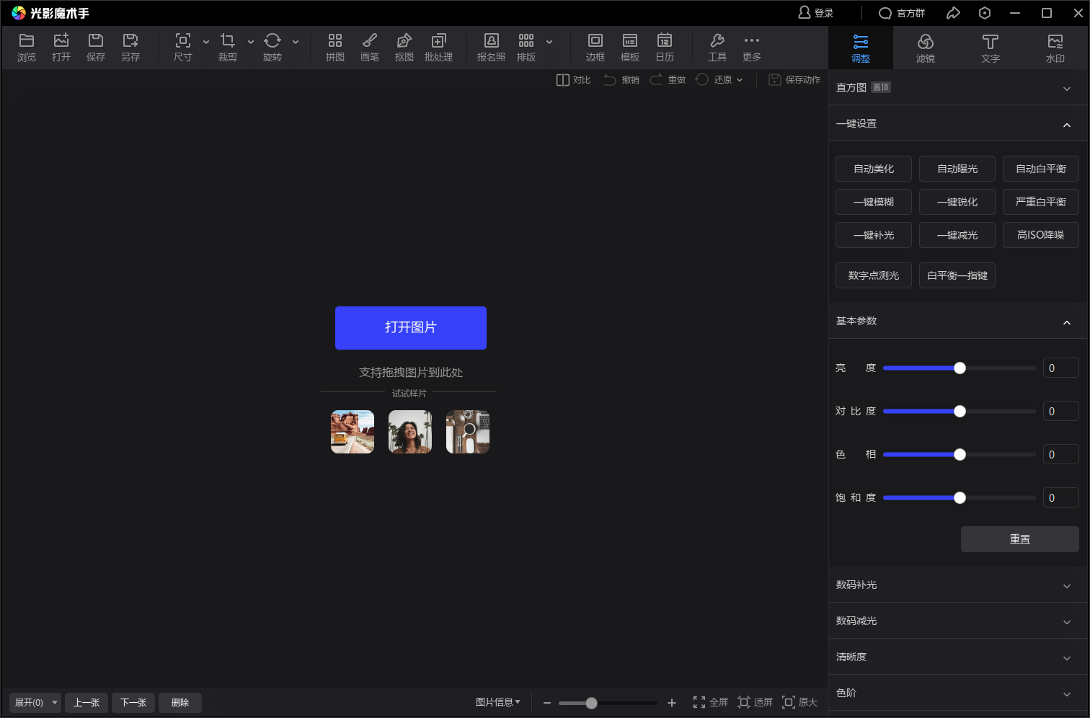The width and height of the screenshot is (1090, 718).
Task: Switch to the 滤镜 filter tab
Action: pos(925,48)
